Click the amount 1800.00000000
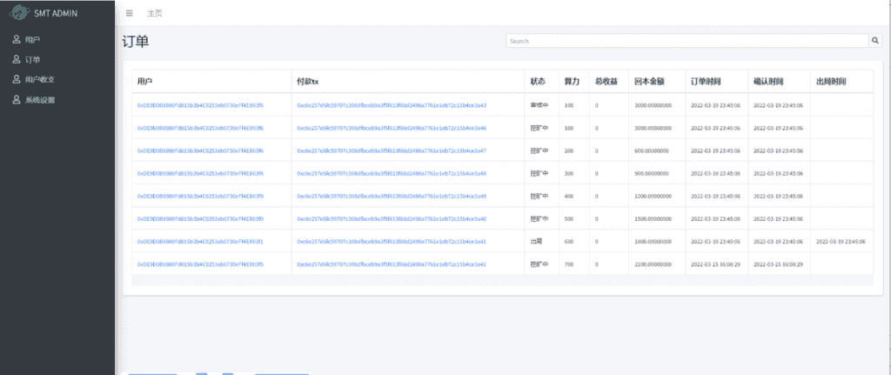Image resolution: width=891 pixels, height=375 pixels. point(653,242)
